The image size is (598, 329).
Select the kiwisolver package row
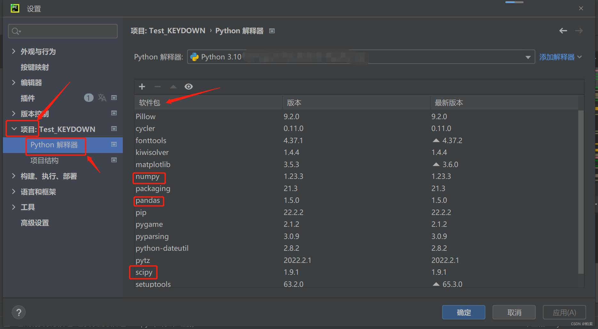pos(356,152)
